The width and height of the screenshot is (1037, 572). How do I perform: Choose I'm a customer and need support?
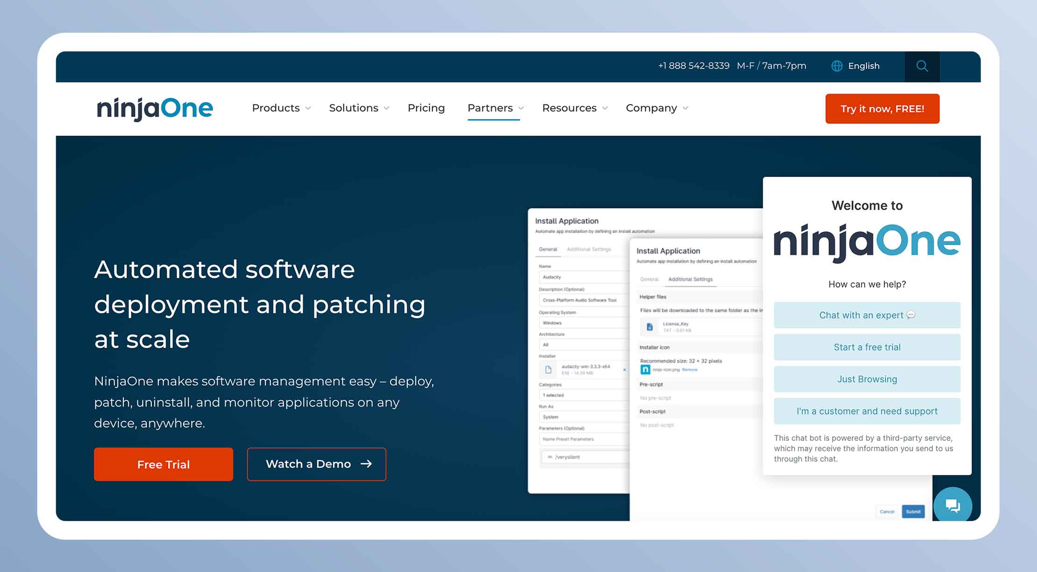tap(867, 411)
